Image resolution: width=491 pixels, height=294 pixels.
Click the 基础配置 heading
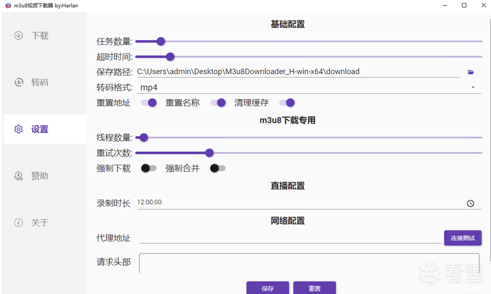288,24
